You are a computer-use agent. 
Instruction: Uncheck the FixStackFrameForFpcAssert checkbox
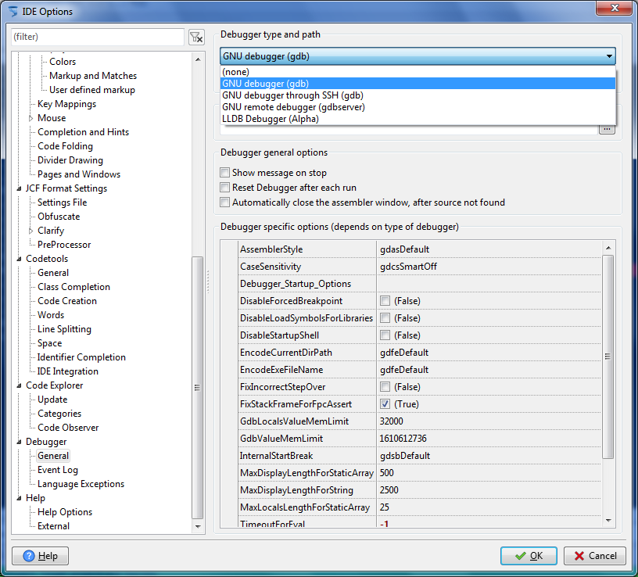(x=385, y=404)
